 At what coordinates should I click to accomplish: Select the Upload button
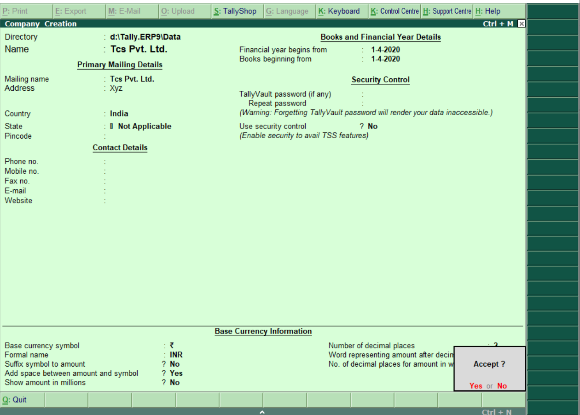click(184, 11)
